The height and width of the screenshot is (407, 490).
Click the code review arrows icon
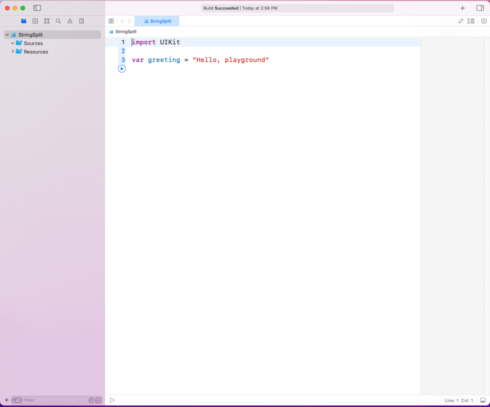click(460, 21)
